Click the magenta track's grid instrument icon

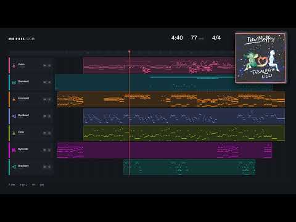point(14,150)
